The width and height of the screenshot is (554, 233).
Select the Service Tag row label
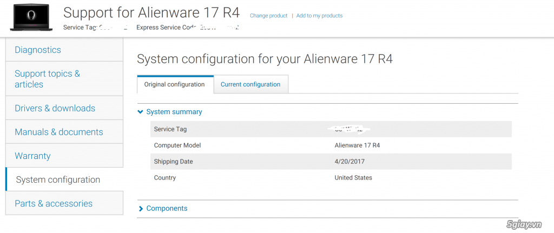pyautogui.click(x=170, y=129)
